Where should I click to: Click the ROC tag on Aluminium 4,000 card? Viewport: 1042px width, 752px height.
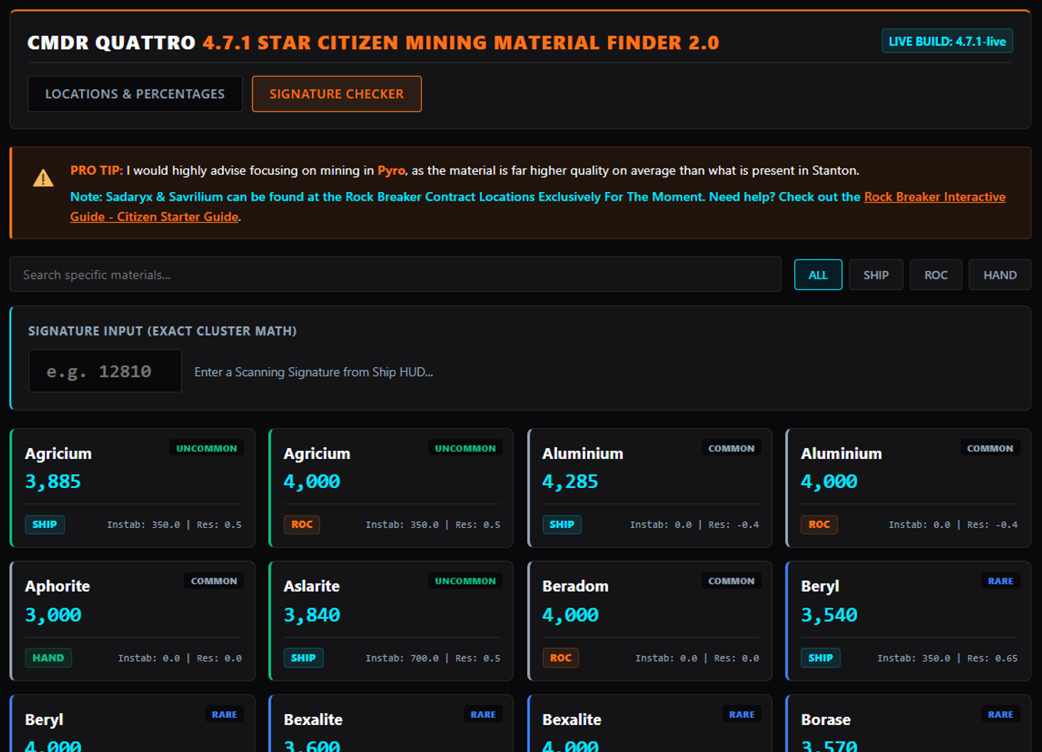(819, 524)
